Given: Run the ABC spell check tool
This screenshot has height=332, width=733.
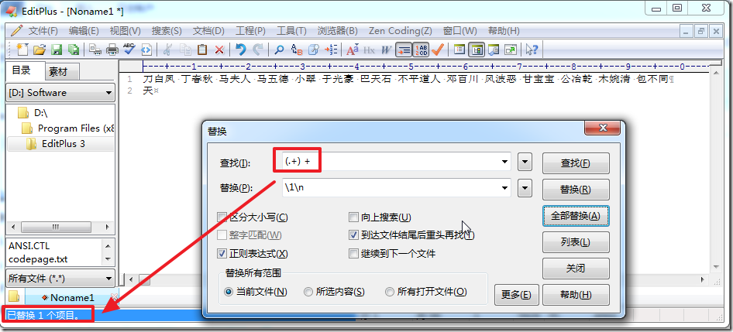Looking at the screenshot, I should (129, 50).
